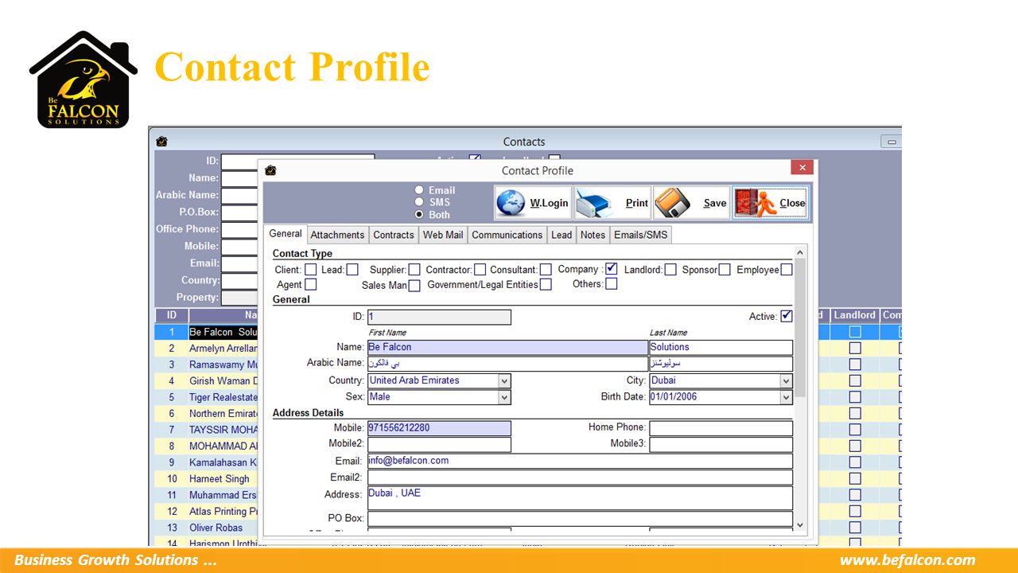Click the Contact Profile window title icon
The width and height of the screenshot is (1018, 573).
[x=270, y=170]
